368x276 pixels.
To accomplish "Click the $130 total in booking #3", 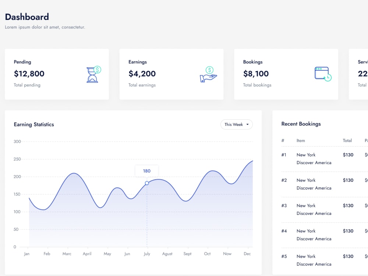I will coord(348,206).
